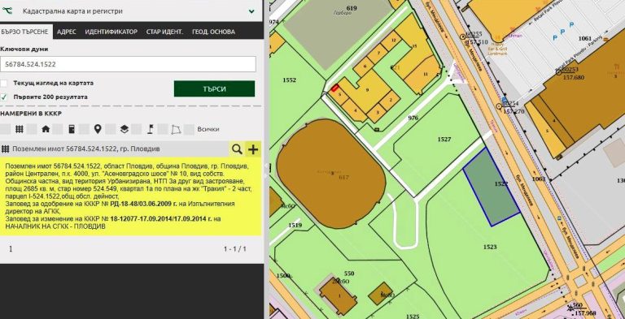Image resolution: width=625 pixels, height=319 pixels.
Task: Select highlighted parcel 1522 on the map
Action: 492,187
